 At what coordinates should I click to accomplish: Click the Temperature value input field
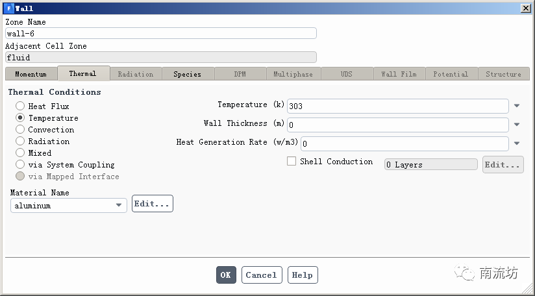click(x=397, y=106)
